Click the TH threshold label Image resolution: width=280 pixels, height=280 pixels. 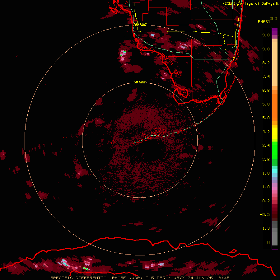coord(267,242)
